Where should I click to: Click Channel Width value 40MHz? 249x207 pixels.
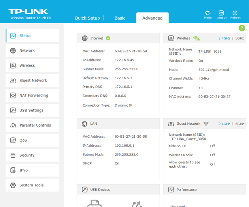204,79
